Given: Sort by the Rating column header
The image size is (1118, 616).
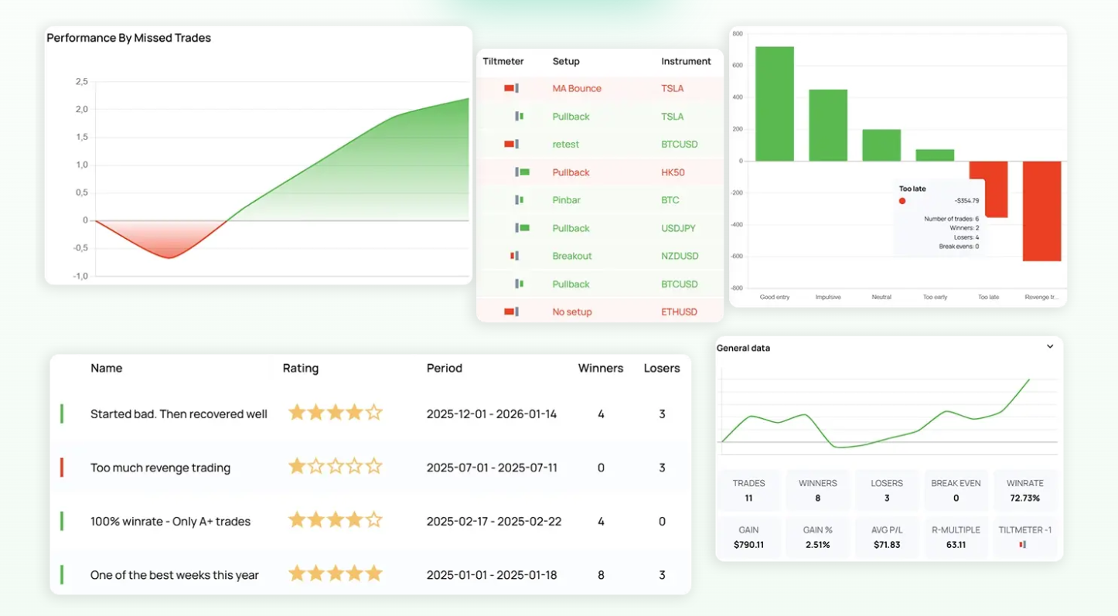Looking at the screenshot, I should tap(301, 368).
